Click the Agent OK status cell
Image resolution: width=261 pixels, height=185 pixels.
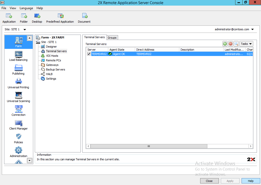[119, 54]
